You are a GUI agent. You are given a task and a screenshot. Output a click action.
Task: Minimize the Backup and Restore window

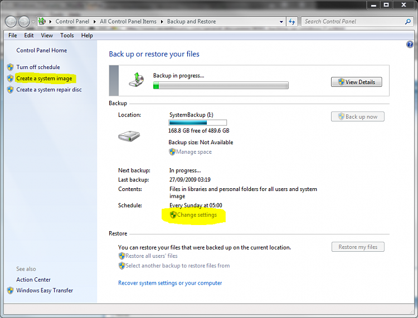(373, 5)
